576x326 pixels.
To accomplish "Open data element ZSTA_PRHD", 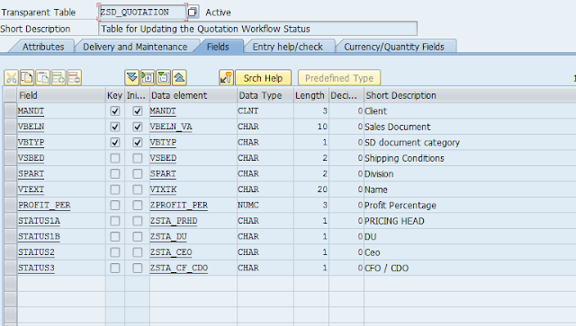I will point(174,221).
